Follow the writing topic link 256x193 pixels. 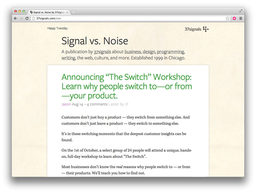69,58
